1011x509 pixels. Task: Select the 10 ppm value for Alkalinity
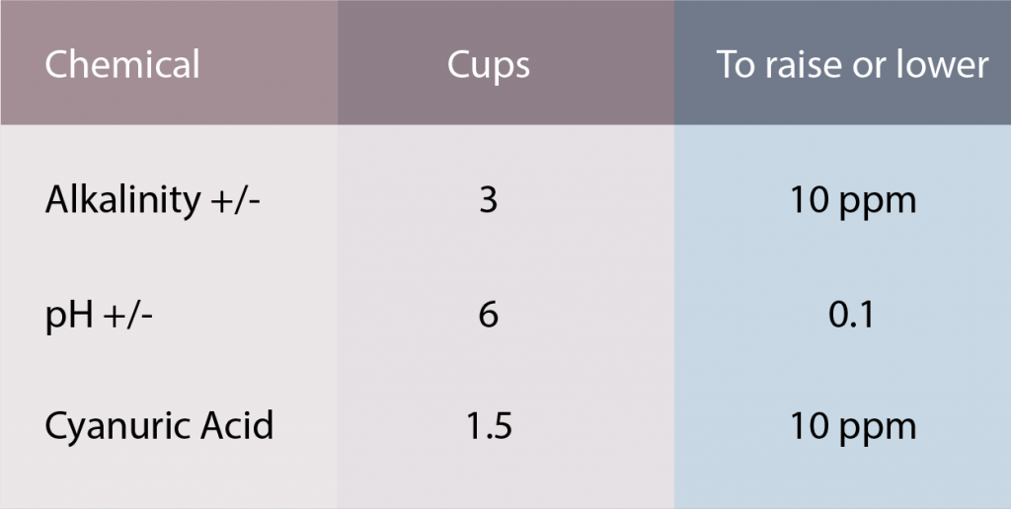pos(852,200)
